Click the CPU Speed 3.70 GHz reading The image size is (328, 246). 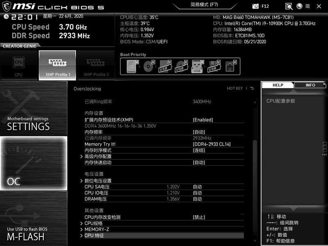(49, 27)
